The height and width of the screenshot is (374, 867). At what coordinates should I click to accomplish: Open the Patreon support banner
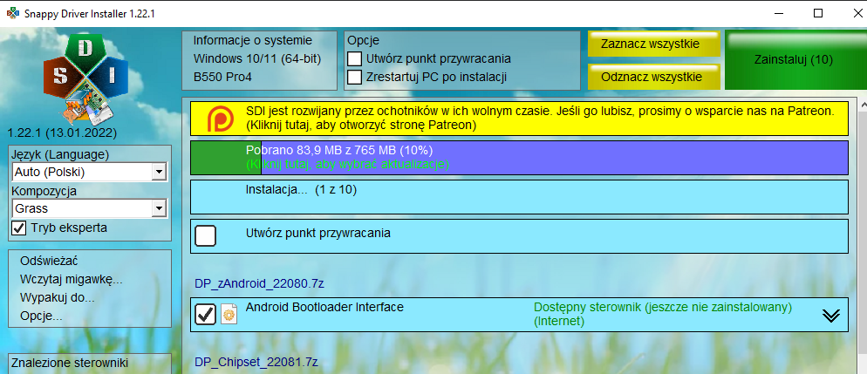coord(519,119)
